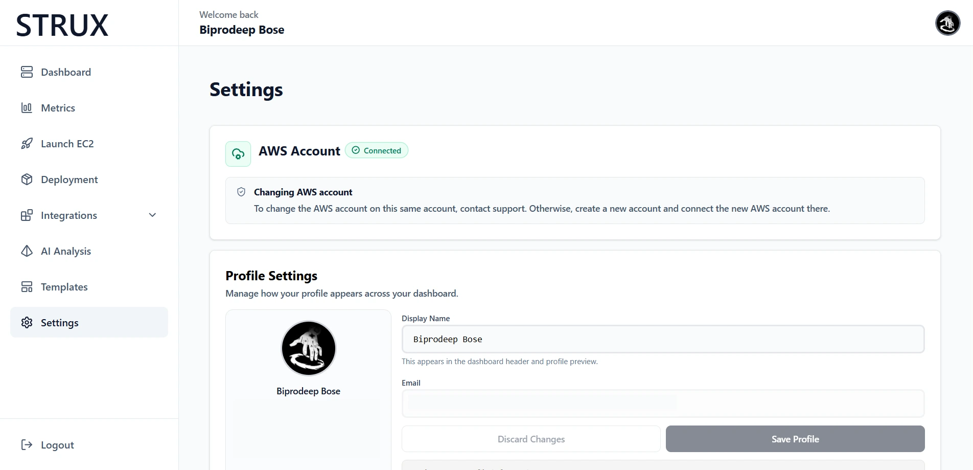Click the Integrations menu label
This screenshot has width=973, height=470.
pyautogui.click(x=69, y=215)
